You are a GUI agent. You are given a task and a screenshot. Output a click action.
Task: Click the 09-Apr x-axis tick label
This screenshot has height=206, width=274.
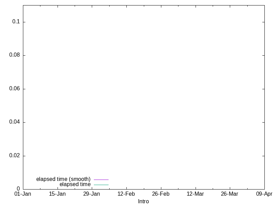(x=264, y=194)
